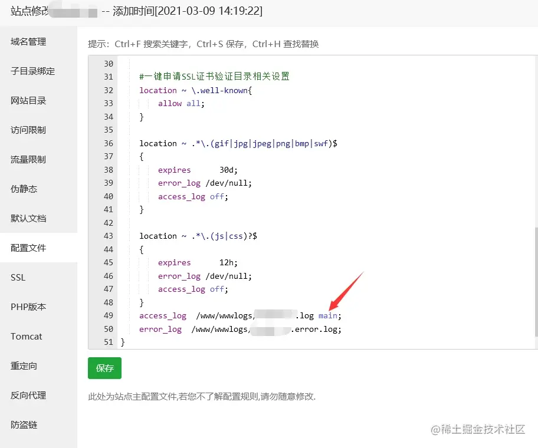The image size is (538, 448).
Task: Click 'error_log /dev/null;' on line 46
Action: point(205,276)
